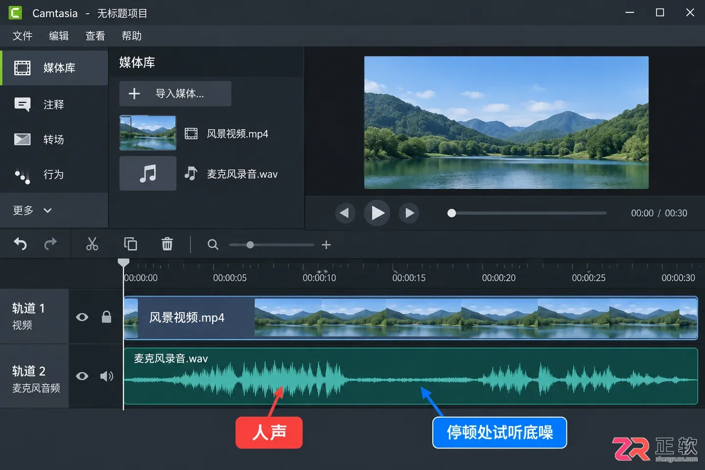Copy the selection using the copy icon
The width and height of the screenshot is (705, 470).
click(130, 244)
